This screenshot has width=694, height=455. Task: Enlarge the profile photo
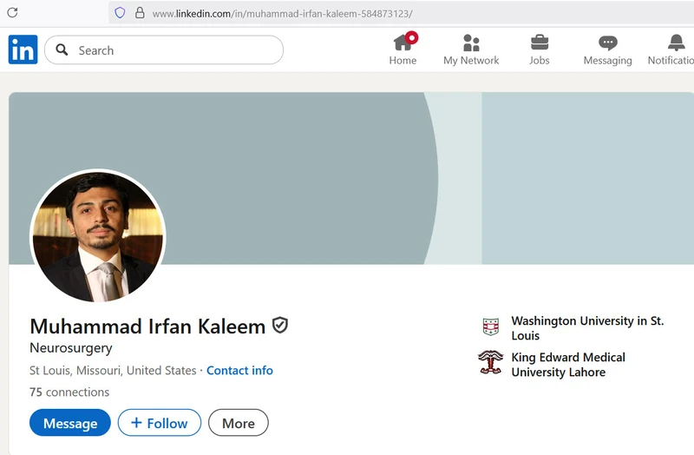(x=97, y=236)
